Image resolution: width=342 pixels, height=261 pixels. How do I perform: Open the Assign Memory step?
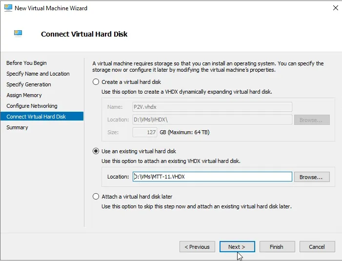tap(24, 95)
